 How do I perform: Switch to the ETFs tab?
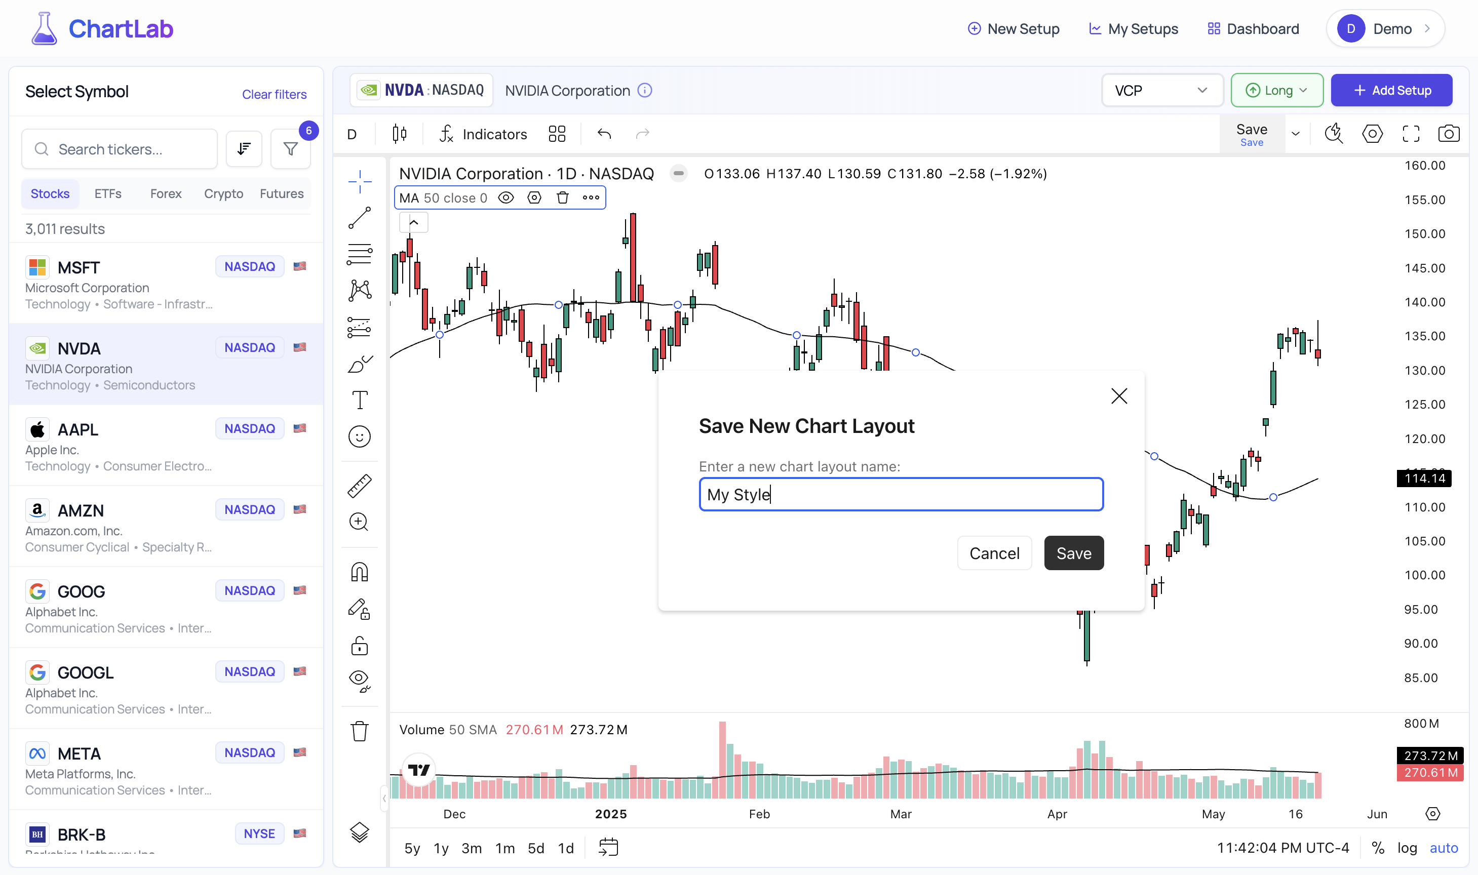pyautogui.click(x=108, y=193)
